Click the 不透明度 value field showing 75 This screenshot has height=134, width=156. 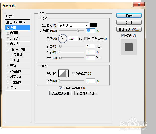click(91, 31)
